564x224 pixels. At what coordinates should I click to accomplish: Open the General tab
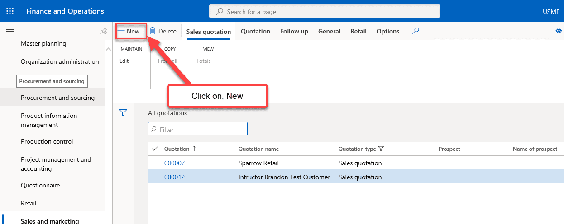point(329,31)
